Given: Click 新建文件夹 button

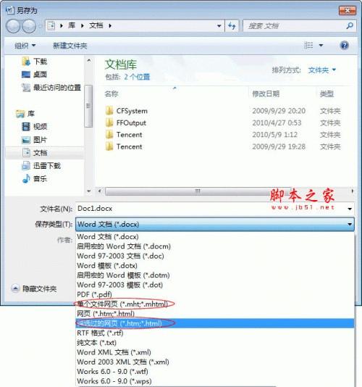Looking at the screenshot, I should click(70, 46).
